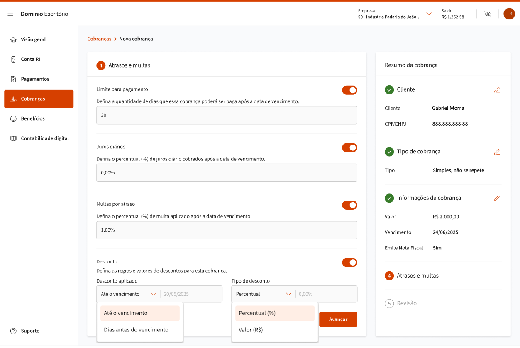Edit Informações da cobrança pencil icon
Viewport: 520px width, 348px height.
497,198
